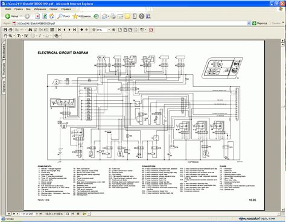Click the IE Forward arrow button
This screenshot has width=286, height=222.
tap(27, 16)
